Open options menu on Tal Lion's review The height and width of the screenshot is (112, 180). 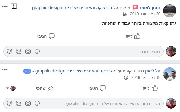pos(5,70)
